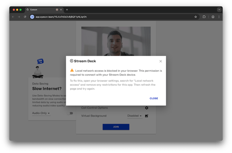Viewport: 232px width, 153px height.
Task: Reload the page with refresh icon
Action: (x=25, y=17)
